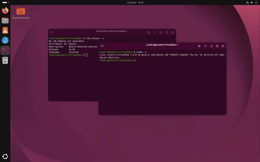
Task: Click the volume icon in the system tray
Action: (252, 3)
